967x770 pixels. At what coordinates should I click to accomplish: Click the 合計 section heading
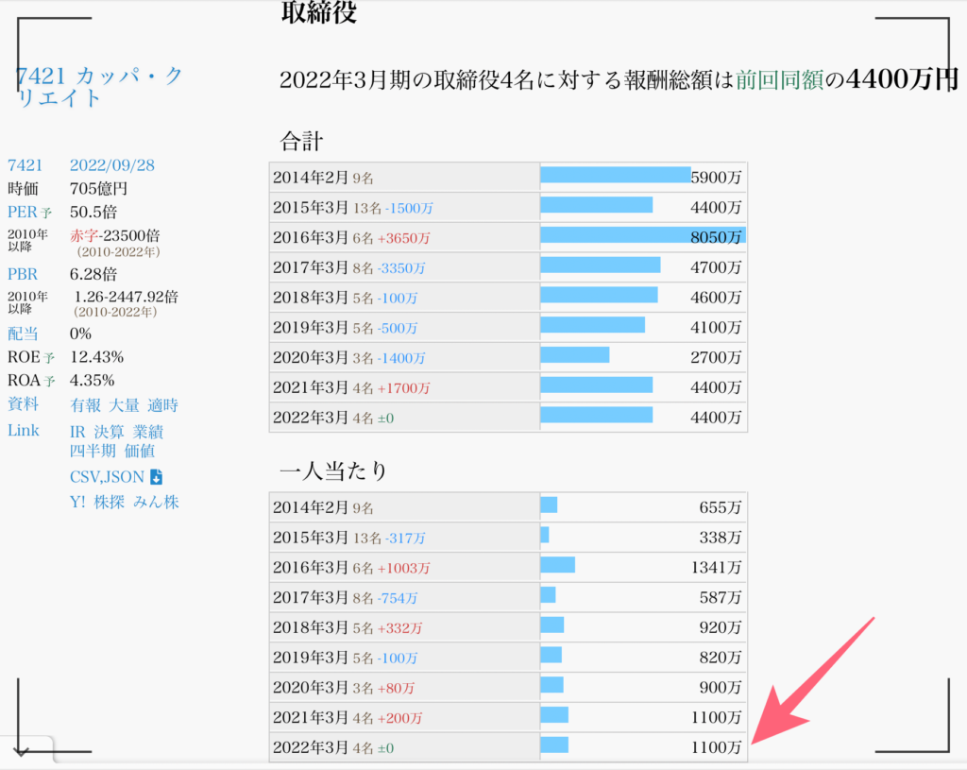point(301,142)
